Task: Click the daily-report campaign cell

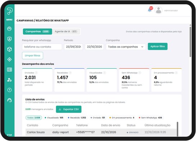Action: (x=60, y=132)
